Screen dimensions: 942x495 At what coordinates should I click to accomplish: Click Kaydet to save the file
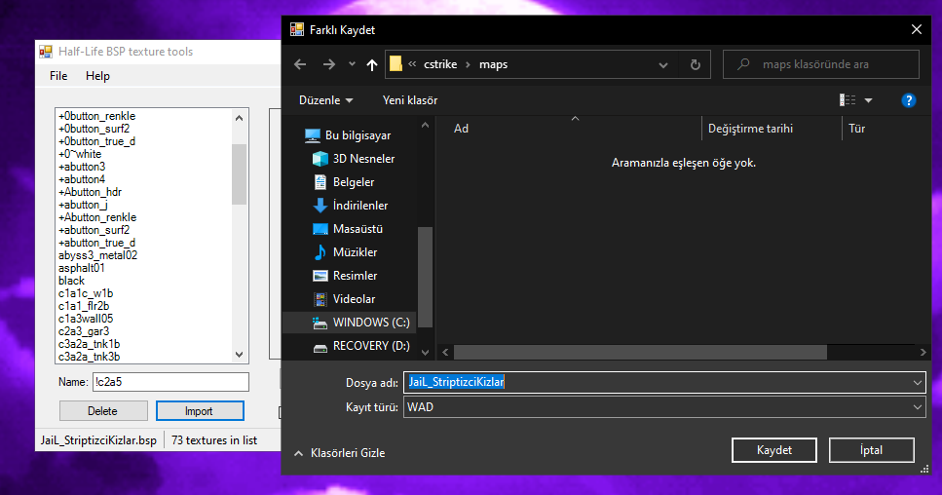pos(773,450)
